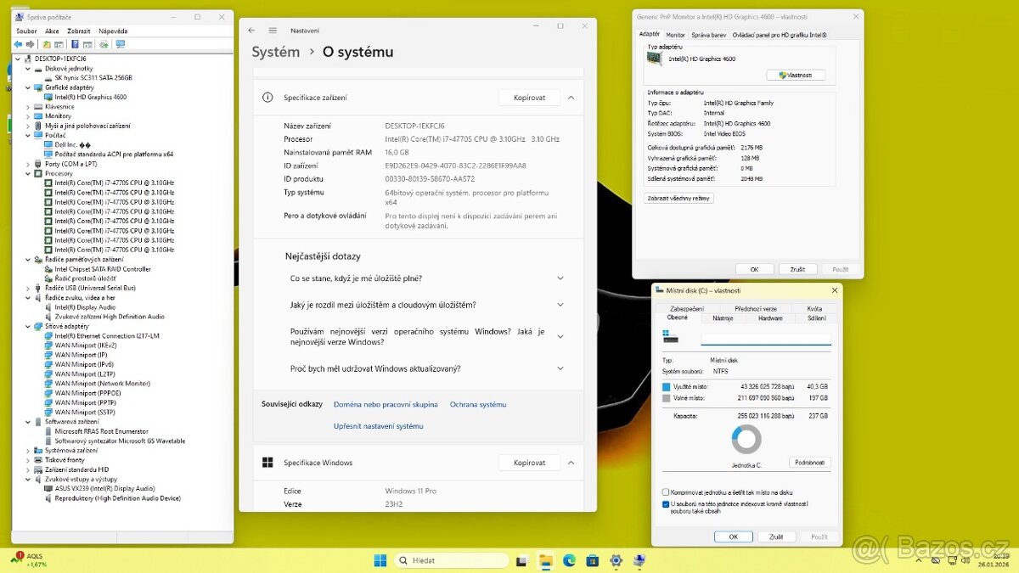Open Microsoft Store from the taskbar
This screenshot has width=1019, height=573.
click(x=592, y=560)
